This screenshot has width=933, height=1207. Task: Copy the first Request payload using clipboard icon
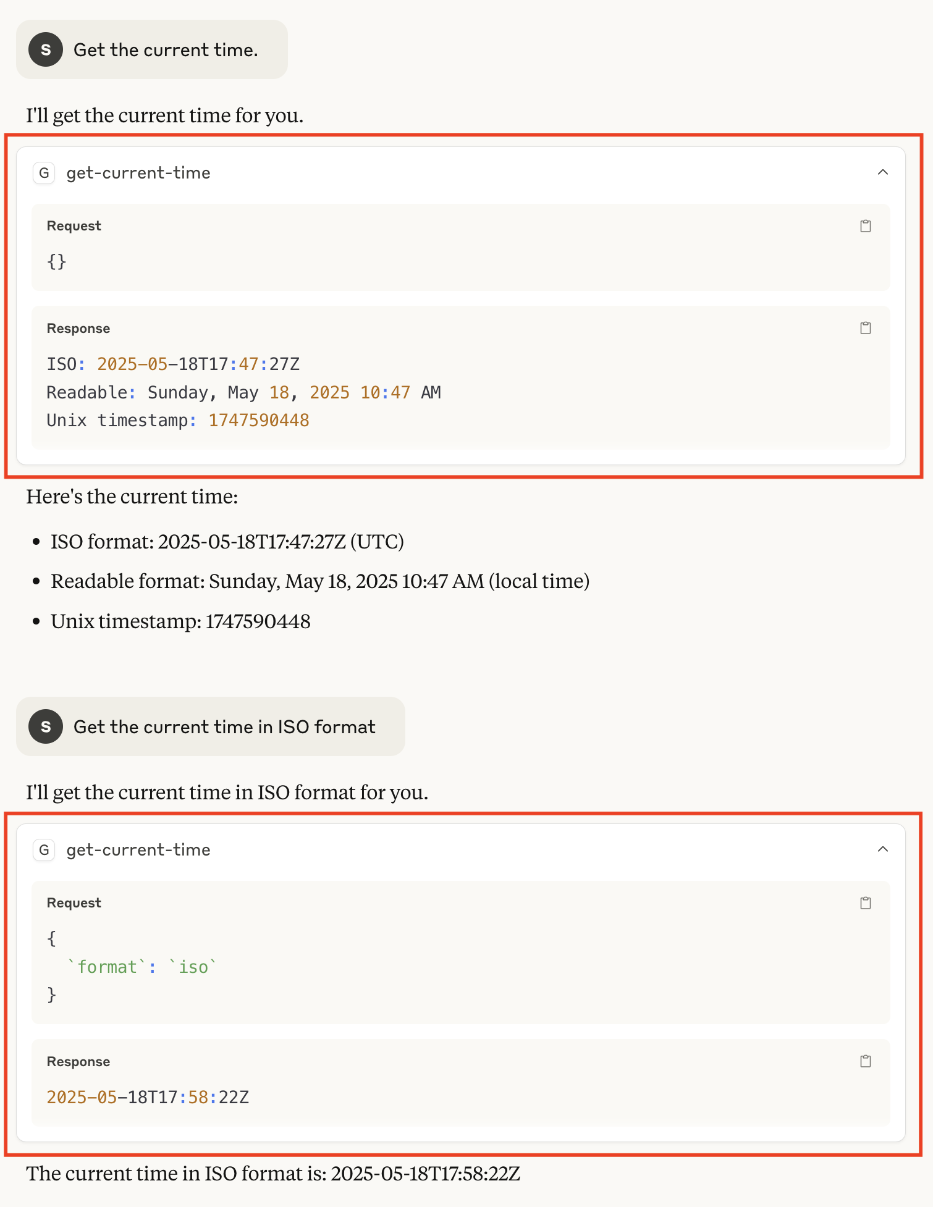click(865, 225)
